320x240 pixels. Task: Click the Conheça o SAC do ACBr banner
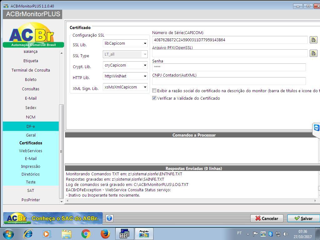(x=52, y=218)
